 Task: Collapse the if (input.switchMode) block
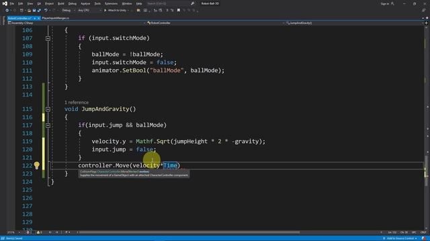pyautogui.click(x=48, y=39)
